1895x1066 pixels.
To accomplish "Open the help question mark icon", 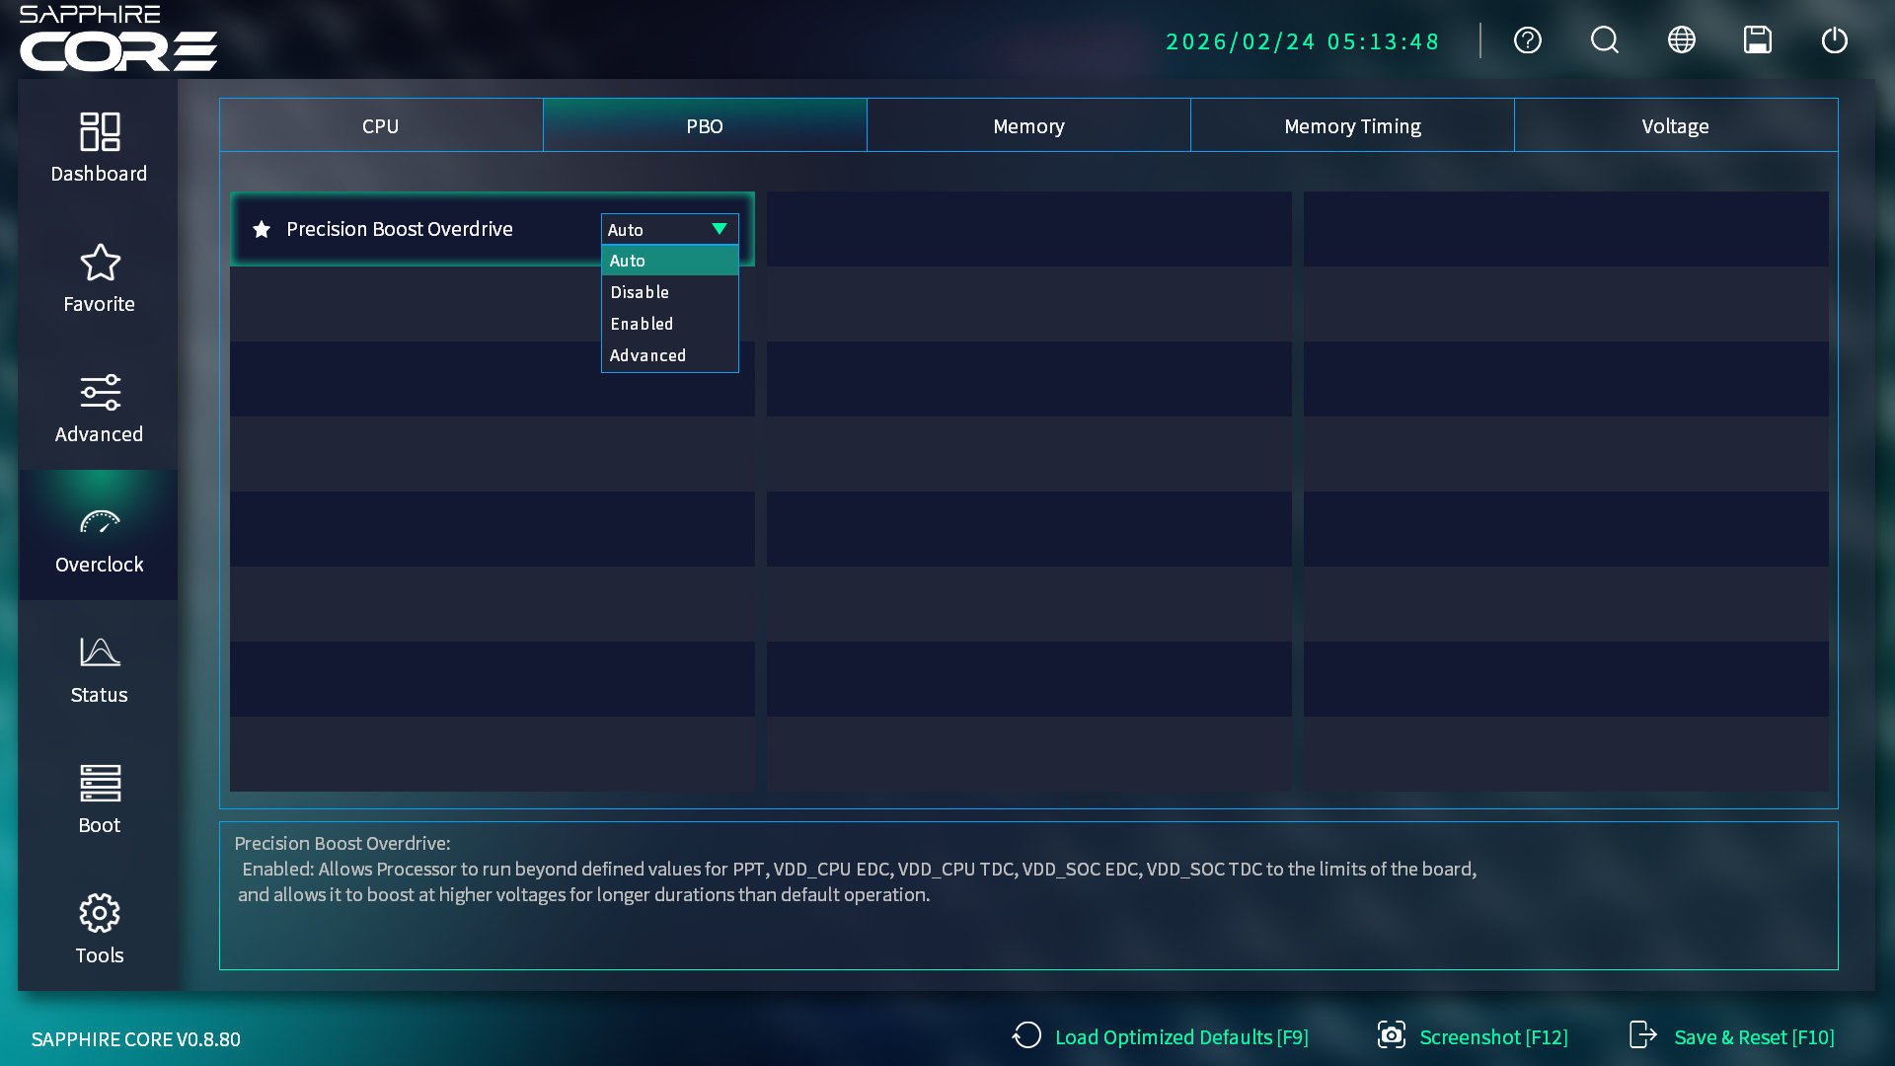I will tap(1527, 40).
